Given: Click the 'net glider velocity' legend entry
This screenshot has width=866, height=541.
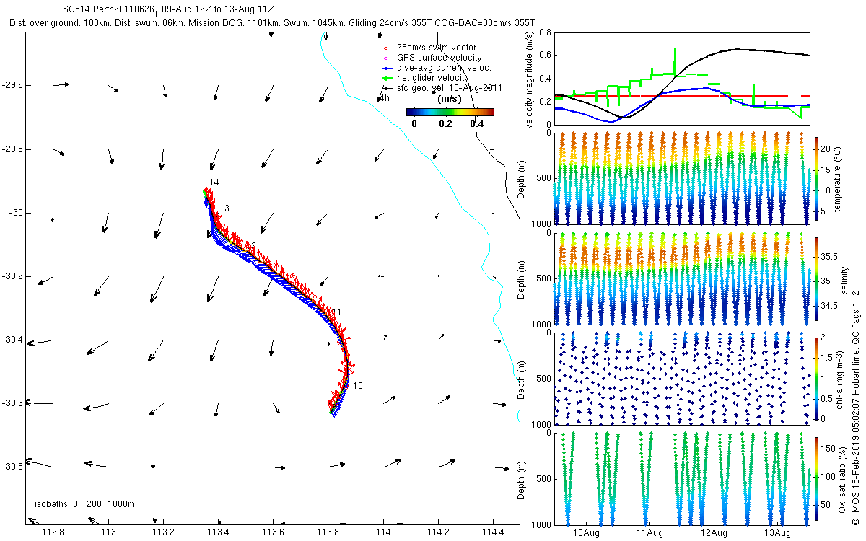Looking at the screenshot, I should [x=434, y=78].
